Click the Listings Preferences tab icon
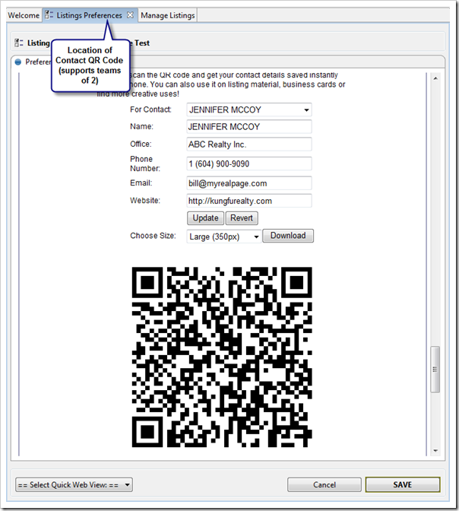Screen dimensions: 459x511 (49, 15)
